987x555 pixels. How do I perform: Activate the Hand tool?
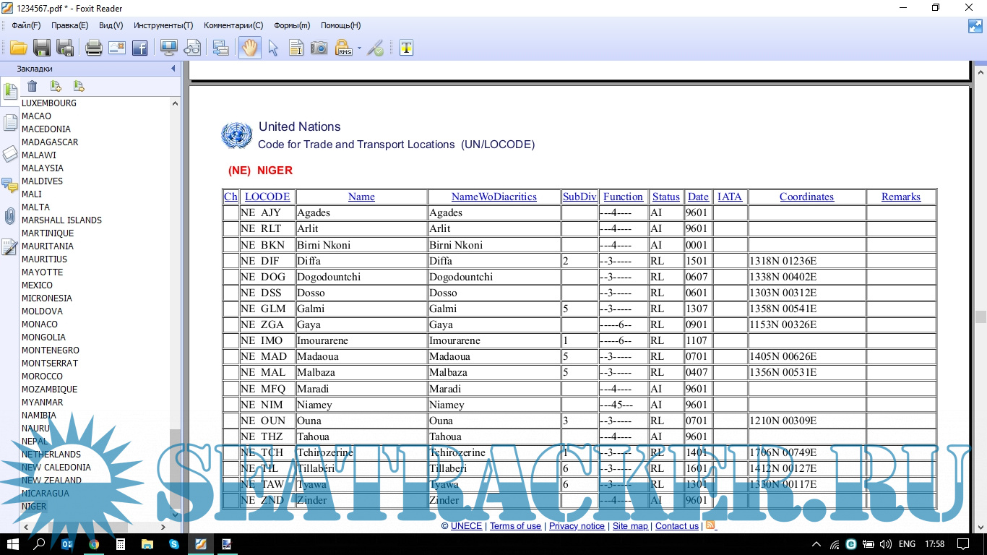pyautogui.click(x=249, y=48)
